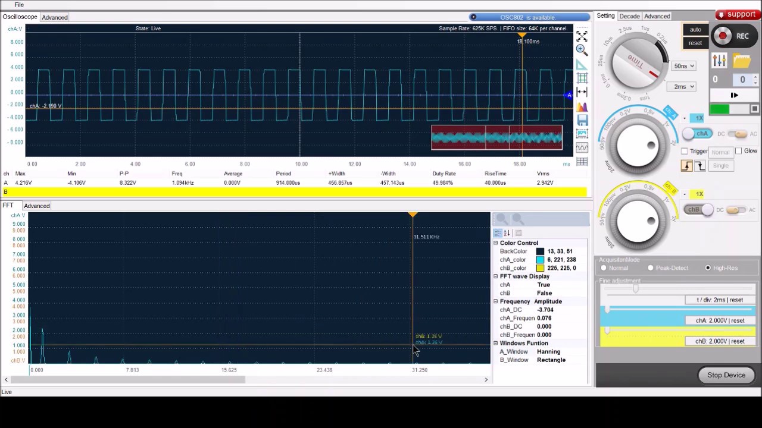The height and width of the screenshot is (428, 762).
Task: Click the step-play playback button
Action: click(734, 95)
